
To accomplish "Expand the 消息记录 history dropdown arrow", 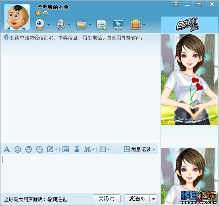I will [154, 149].
